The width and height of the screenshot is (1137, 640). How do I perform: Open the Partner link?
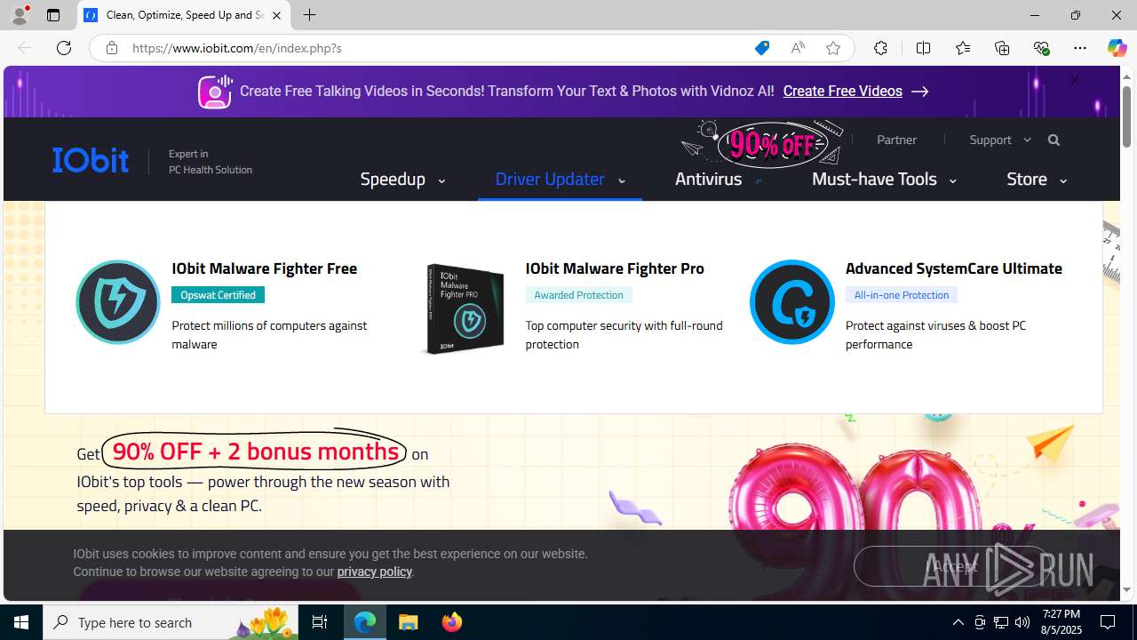tap(896, 140)
